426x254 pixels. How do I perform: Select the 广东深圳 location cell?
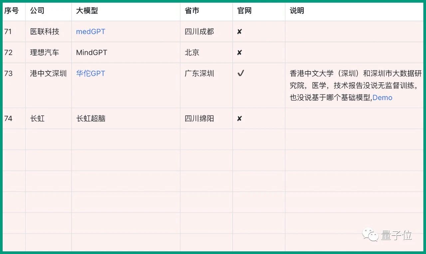(x=206, y=85)
